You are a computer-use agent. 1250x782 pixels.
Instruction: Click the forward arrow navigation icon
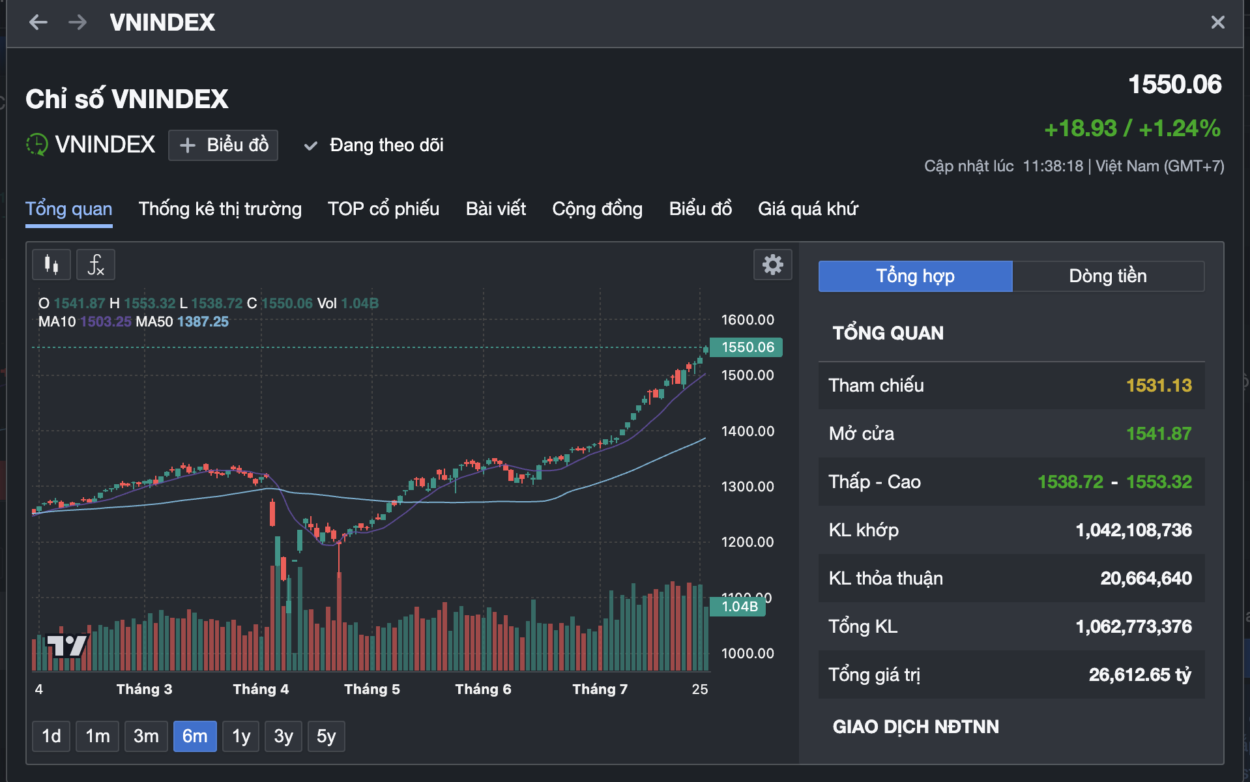click(78, 23)
